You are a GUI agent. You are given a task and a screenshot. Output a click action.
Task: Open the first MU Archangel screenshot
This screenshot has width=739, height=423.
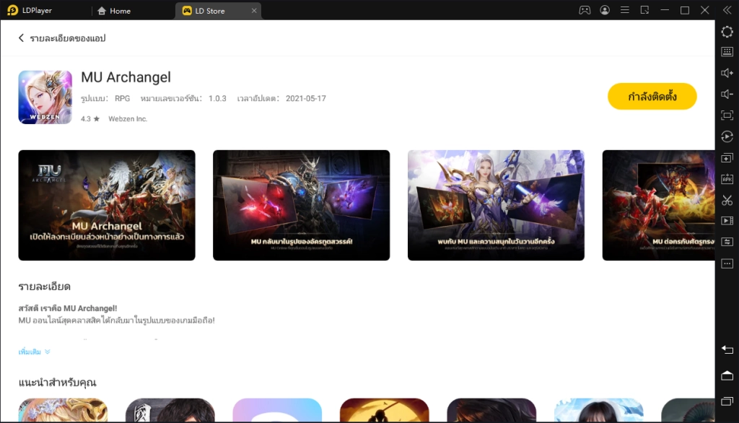tap(106, 205)
